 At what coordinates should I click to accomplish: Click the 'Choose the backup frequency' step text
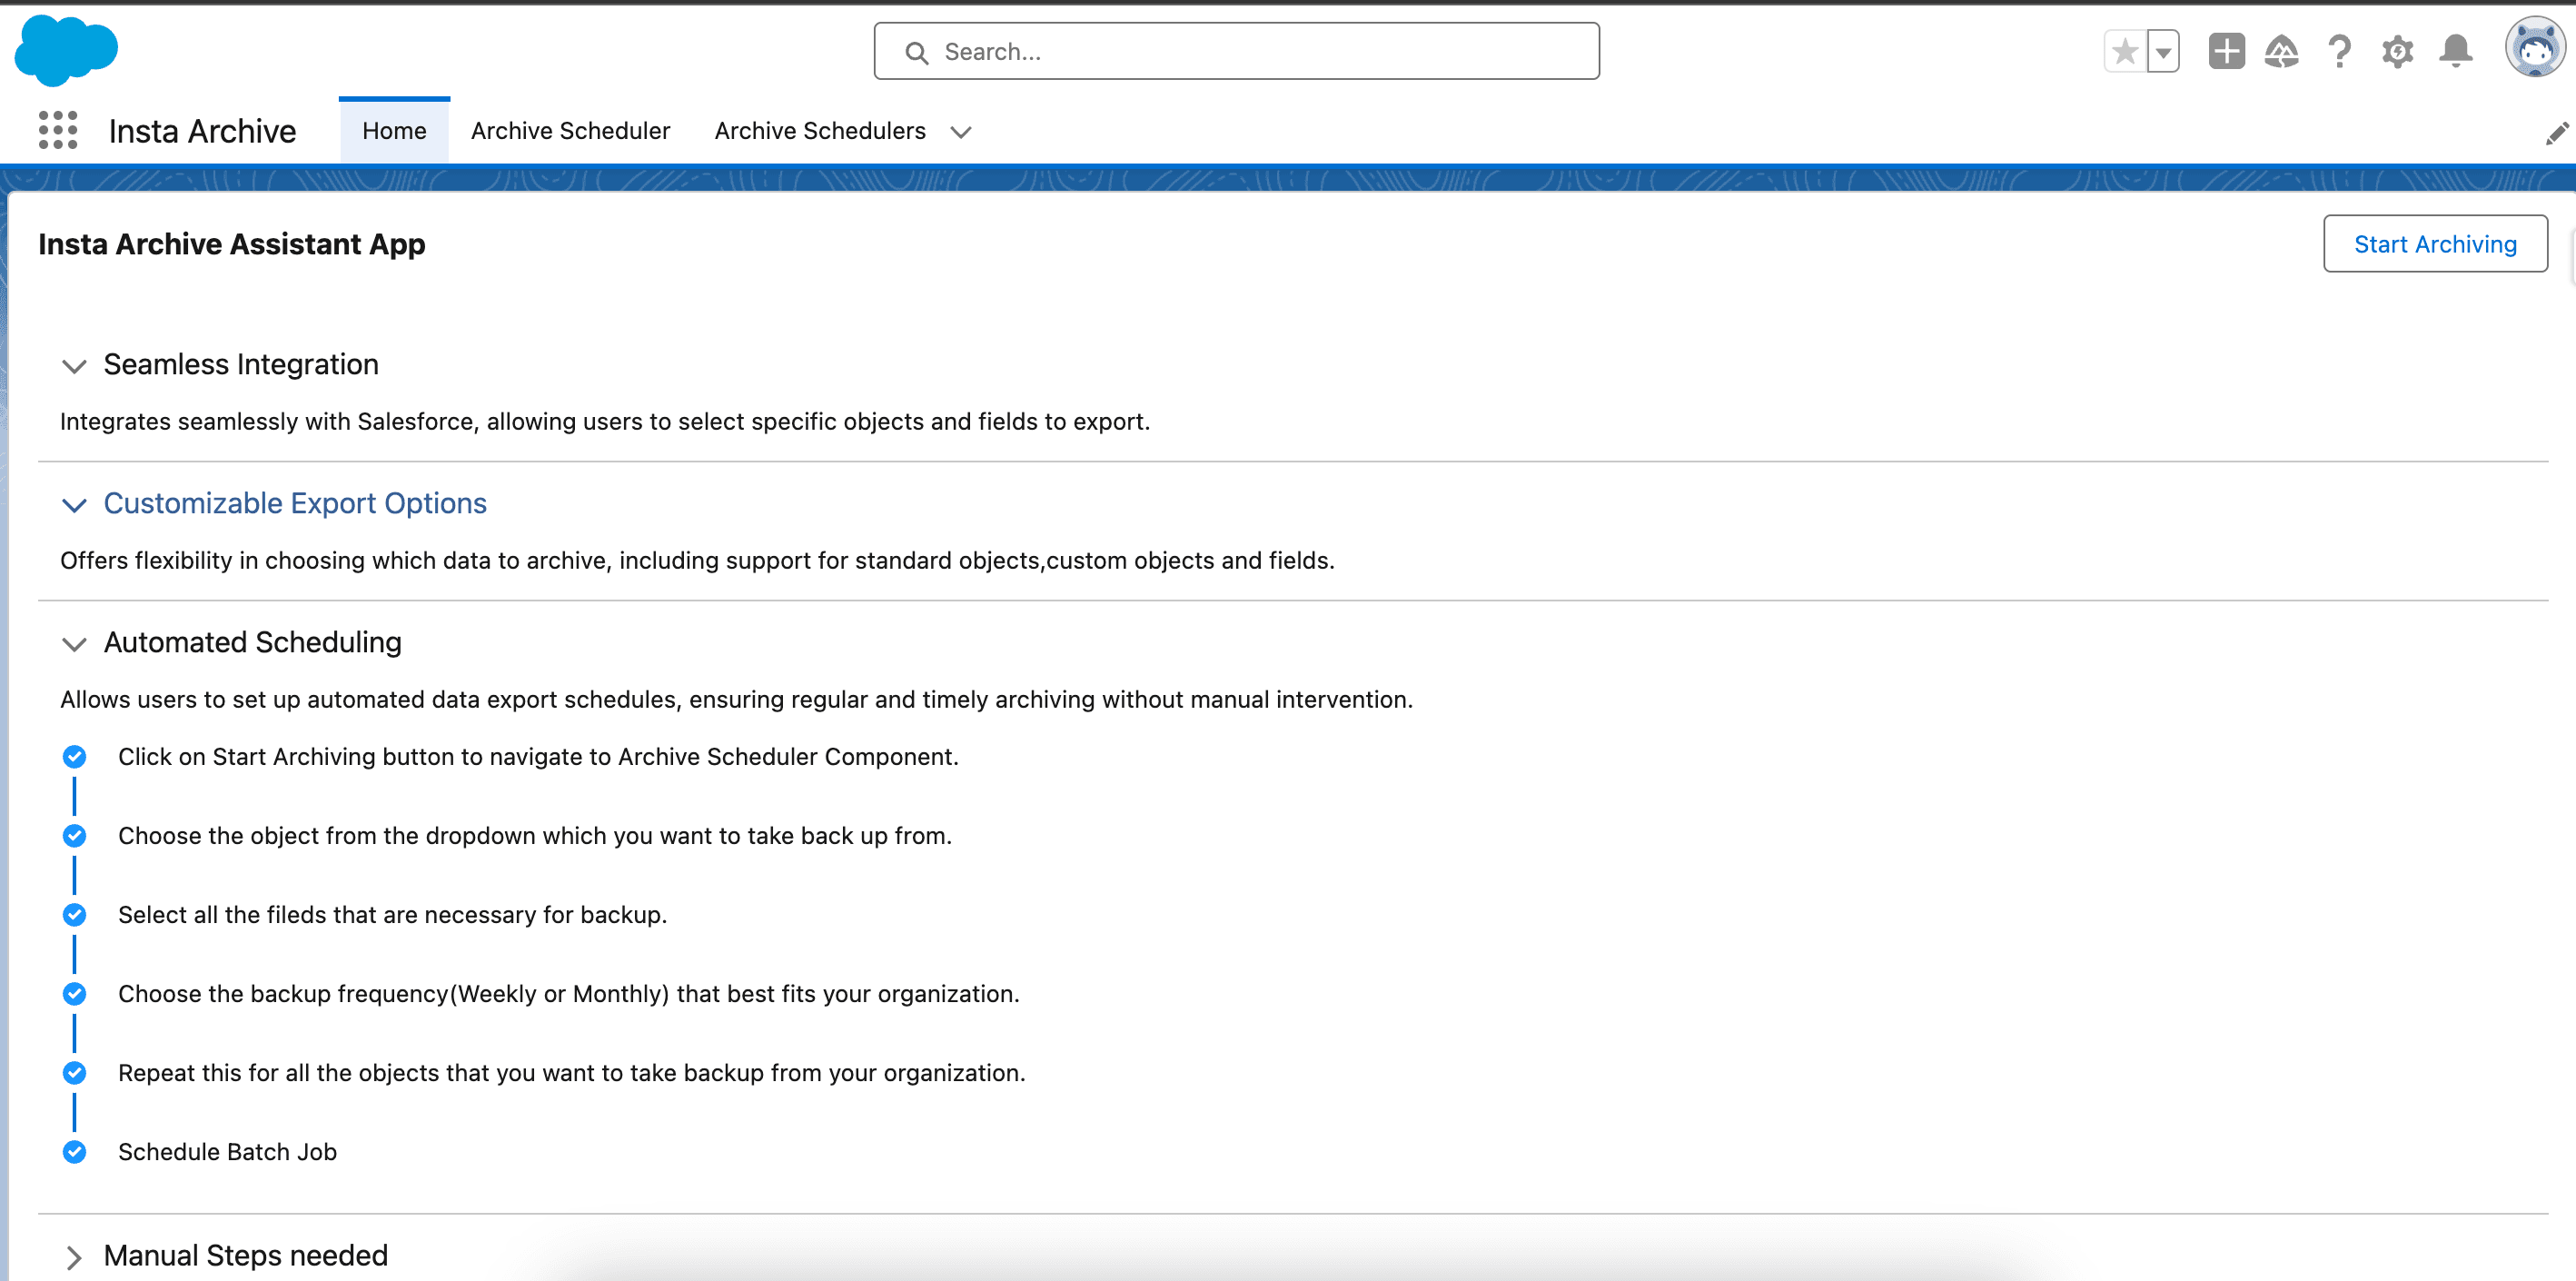click(x=569, y=994)
